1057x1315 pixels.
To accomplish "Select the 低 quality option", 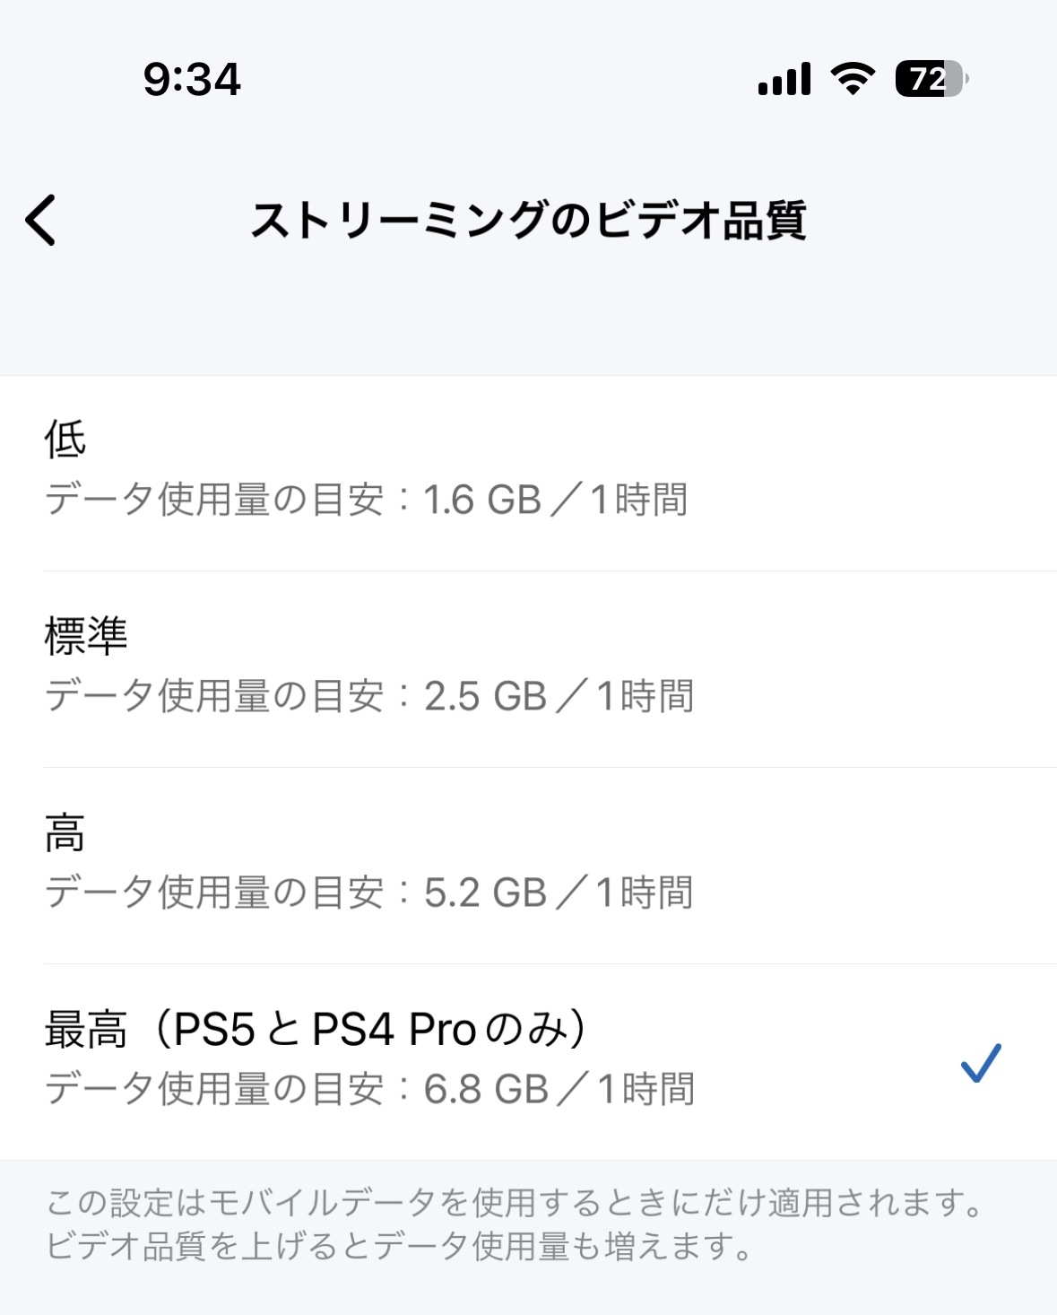I will 65,440.
